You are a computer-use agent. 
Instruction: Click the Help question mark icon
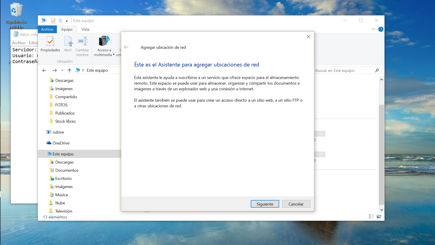[381, 29]
